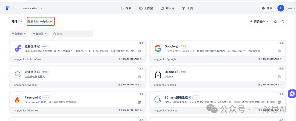Open plugin preferences sliders icon
Viewport: 296px width, 121px height.
[283, 21]
